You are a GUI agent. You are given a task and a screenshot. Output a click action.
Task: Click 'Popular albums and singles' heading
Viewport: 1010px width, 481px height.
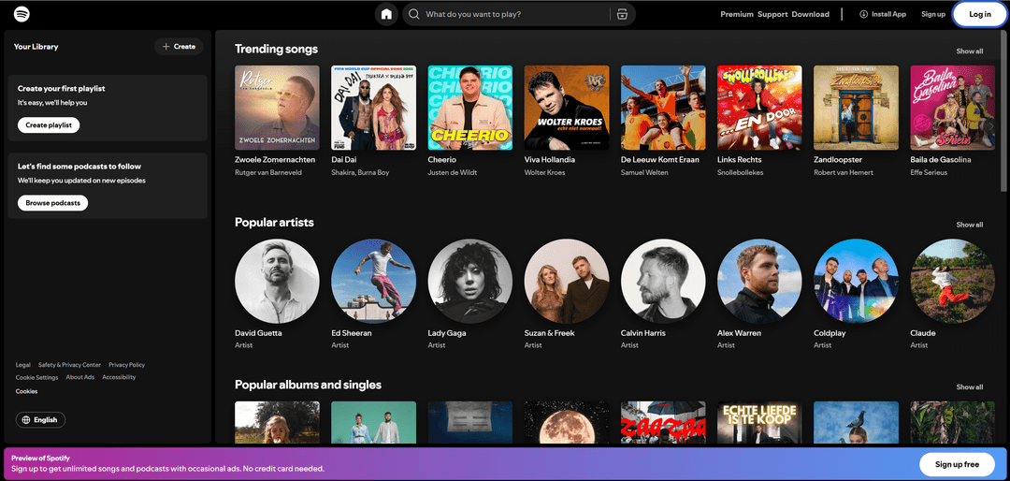pyautogui.click(x=308, y=385)
